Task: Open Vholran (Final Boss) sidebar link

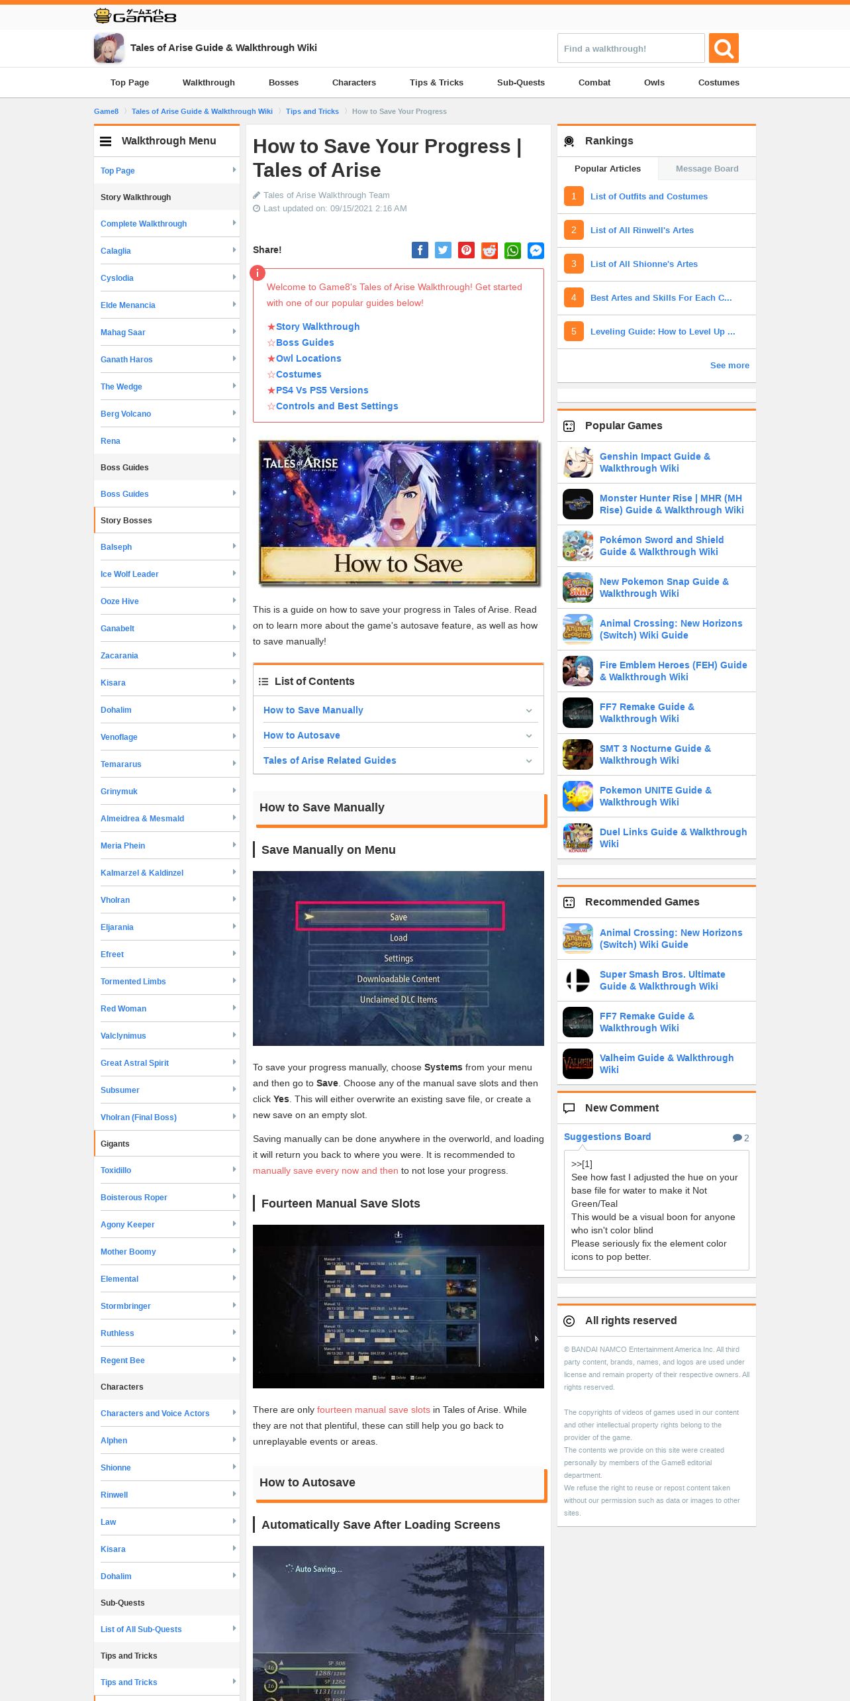Action: [138, 1117]
